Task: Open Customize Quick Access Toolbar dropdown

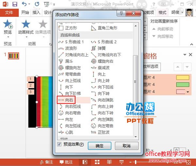Action: (x=54, y=5)
